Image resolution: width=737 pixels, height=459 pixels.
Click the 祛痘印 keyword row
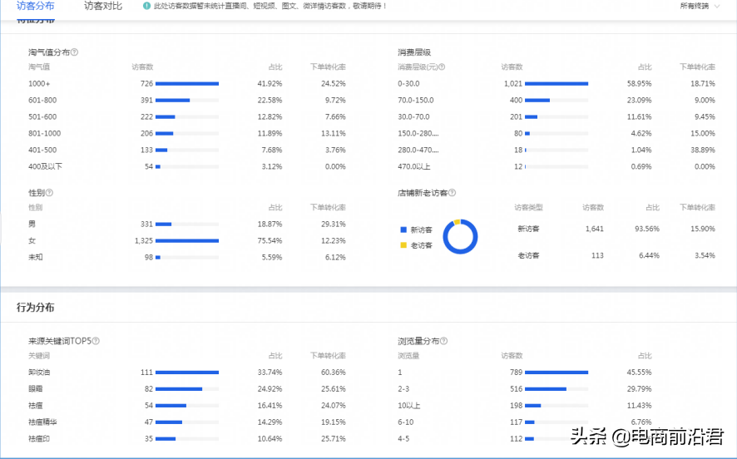pyautogui.click(x=187, y=438)
